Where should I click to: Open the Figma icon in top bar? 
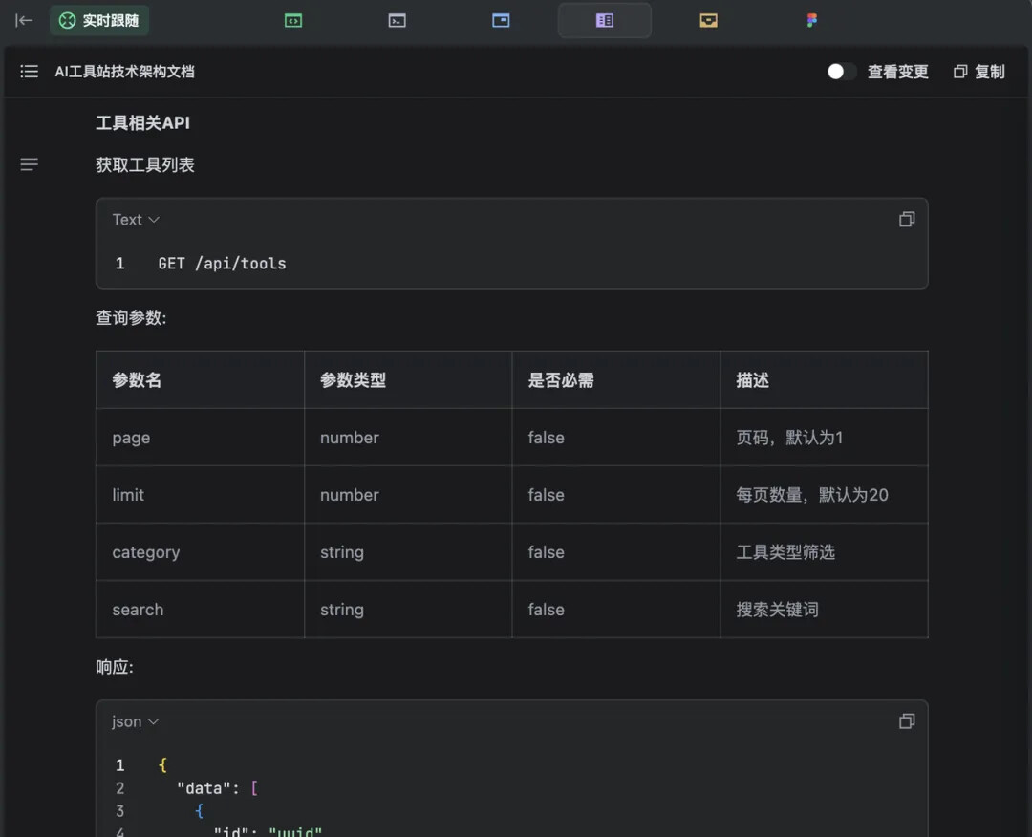pyautogui.click(x=811, y=20)
